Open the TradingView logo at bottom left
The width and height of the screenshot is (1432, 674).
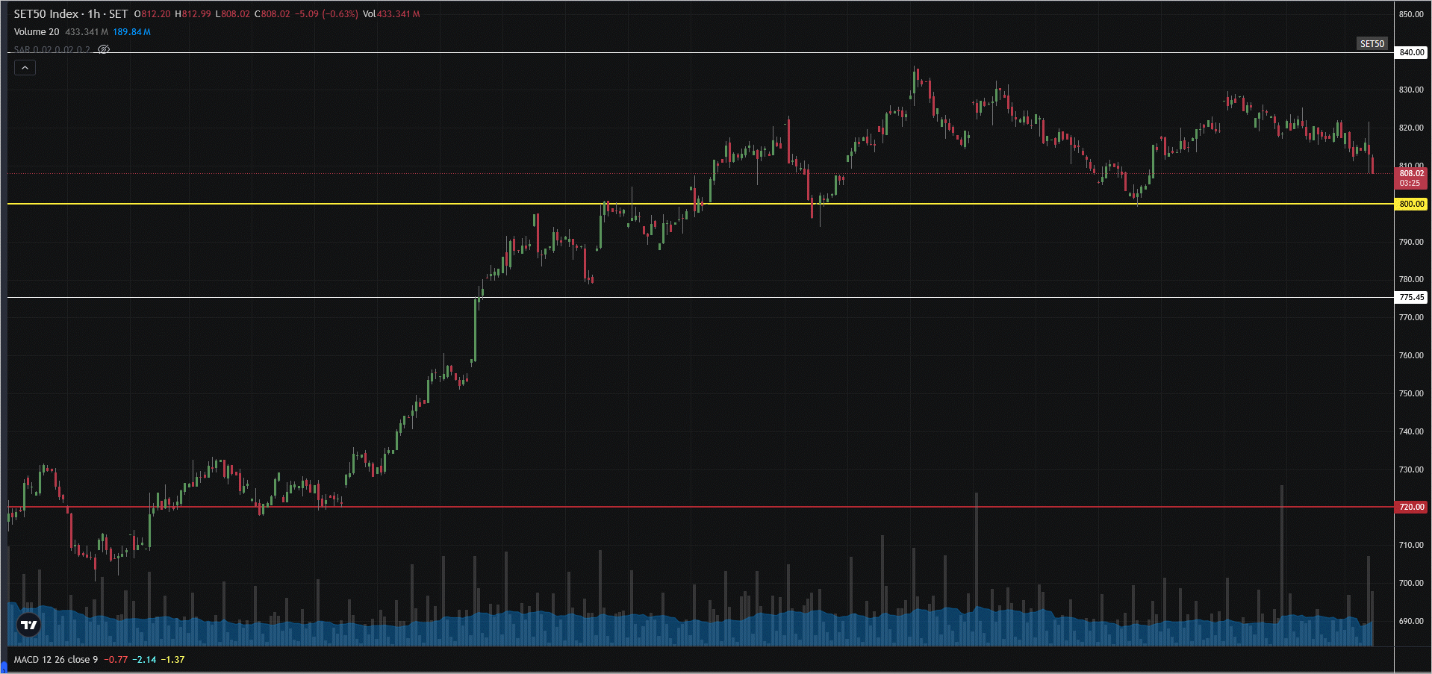pos(29,625)
